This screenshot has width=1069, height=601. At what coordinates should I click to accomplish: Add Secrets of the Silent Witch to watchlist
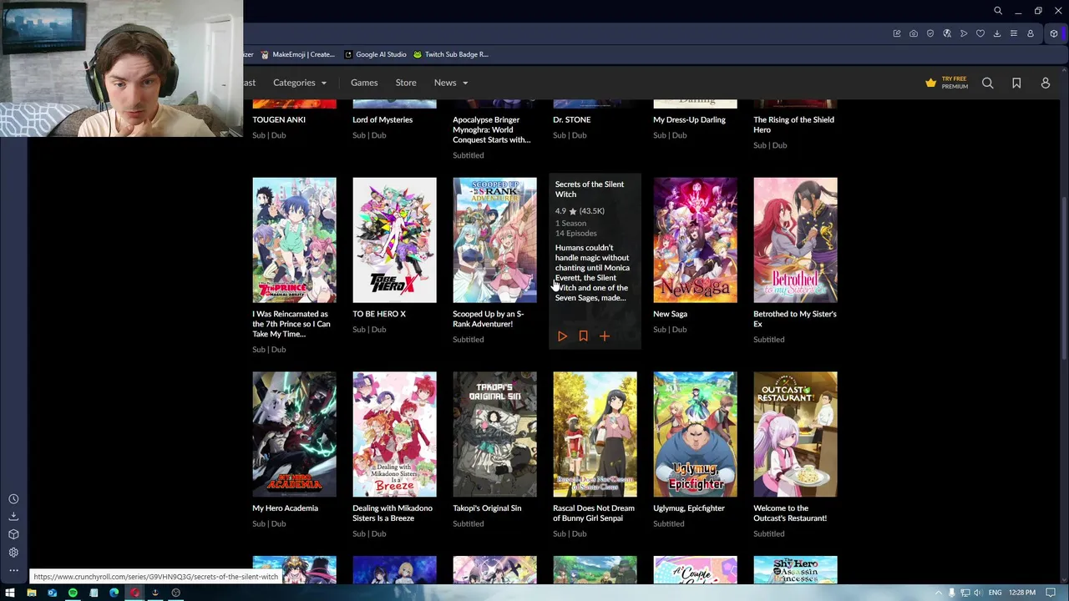pos(583,336)
